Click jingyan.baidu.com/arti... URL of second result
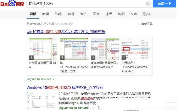178x111 pixels. [x=75, y=108]
